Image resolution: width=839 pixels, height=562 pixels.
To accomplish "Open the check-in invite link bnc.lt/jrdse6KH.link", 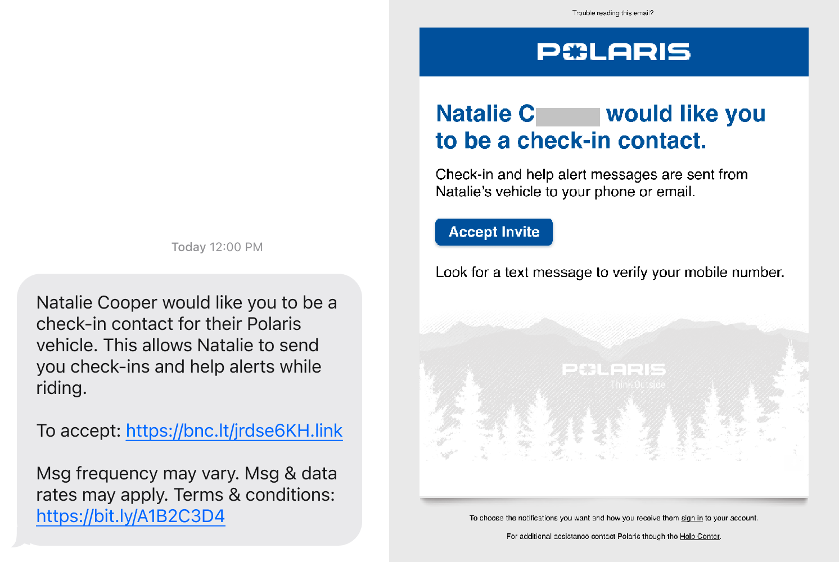I will pyautogui.click(x=234, y=430).
